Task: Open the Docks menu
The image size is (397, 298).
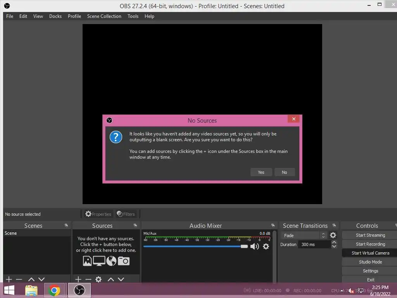Action: click(x=55, y=16)
